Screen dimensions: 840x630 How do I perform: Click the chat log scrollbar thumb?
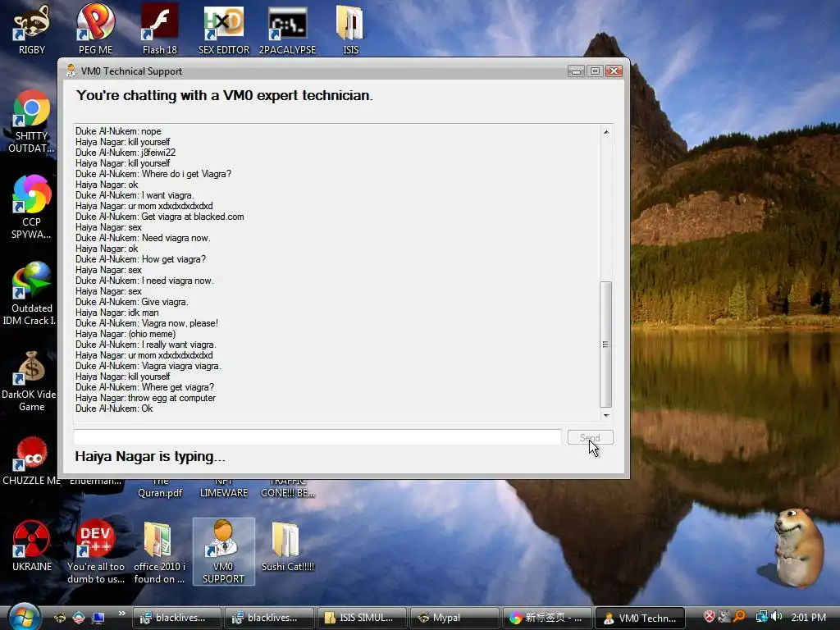point(606,345)
